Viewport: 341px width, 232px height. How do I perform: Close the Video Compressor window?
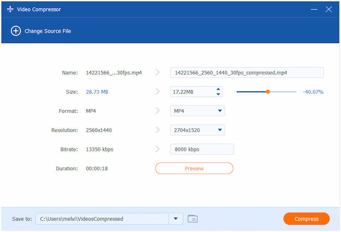328,9
